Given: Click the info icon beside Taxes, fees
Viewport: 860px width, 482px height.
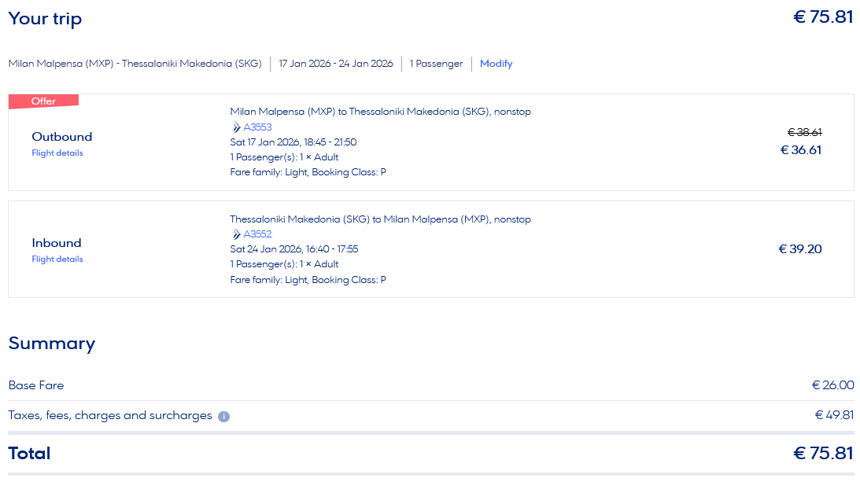Looking at the screenshot, I should (x=223, y=416).
